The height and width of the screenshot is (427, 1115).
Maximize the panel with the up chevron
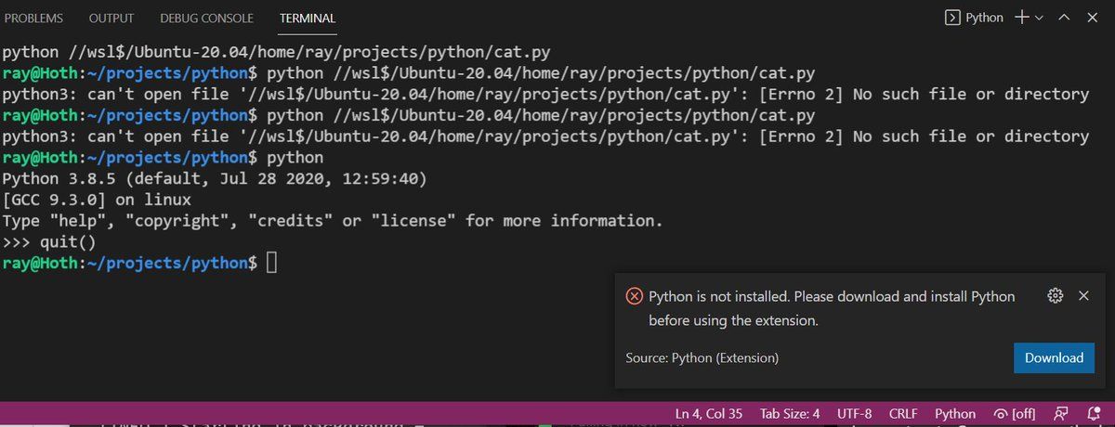point(1065,18)
